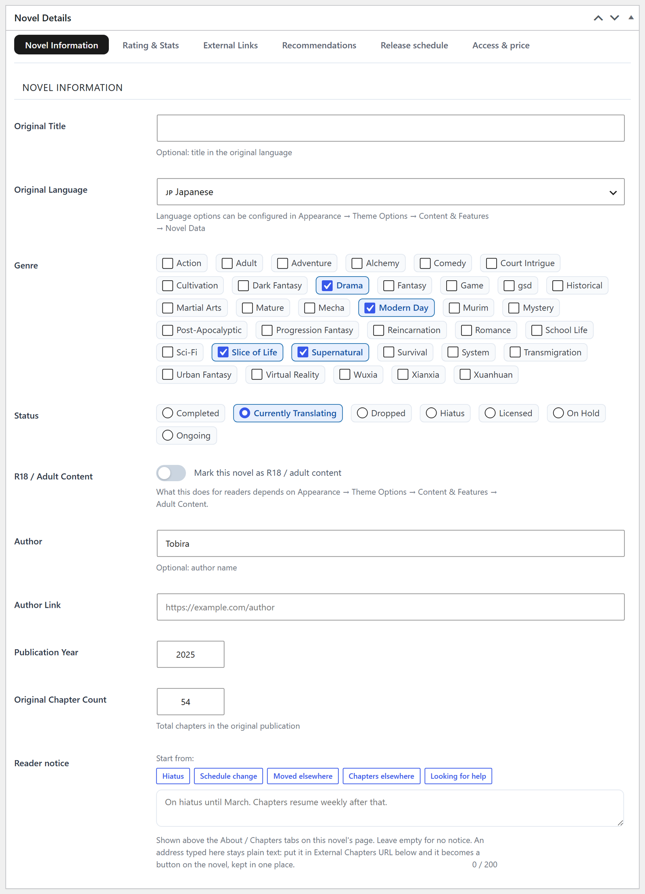Screen dimensions: 645x894
Task: Tick the Comedy genre checkbox
Action: [x=425, y=263]
